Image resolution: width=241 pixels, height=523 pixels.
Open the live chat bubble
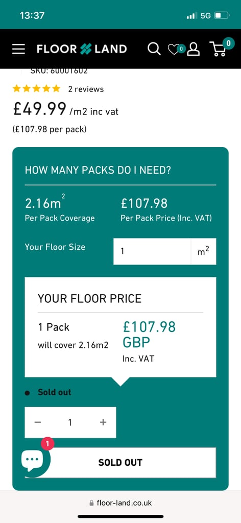tap(32, 460)
